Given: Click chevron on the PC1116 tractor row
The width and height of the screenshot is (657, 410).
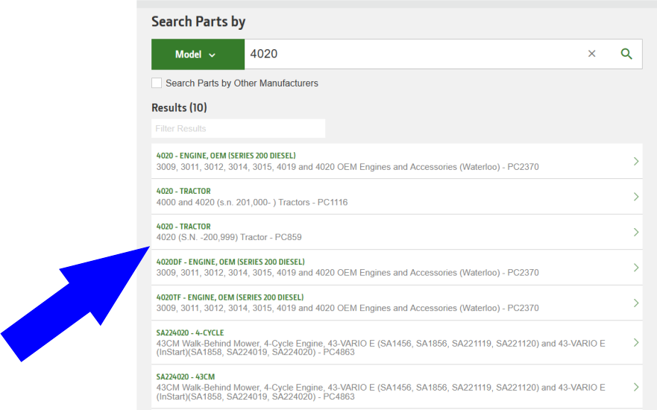Looking at the screenshot, I should point(636,197).
